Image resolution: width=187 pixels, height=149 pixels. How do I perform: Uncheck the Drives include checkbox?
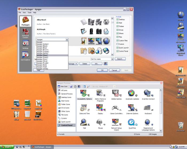pyautogui.click(x=118, y=30)
